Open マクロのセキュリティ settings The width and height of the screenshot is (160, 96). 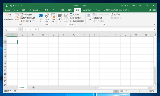(x=28, y=21)
